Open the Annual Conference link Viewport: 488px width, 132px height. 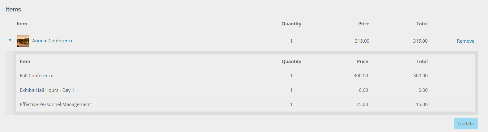53,41
